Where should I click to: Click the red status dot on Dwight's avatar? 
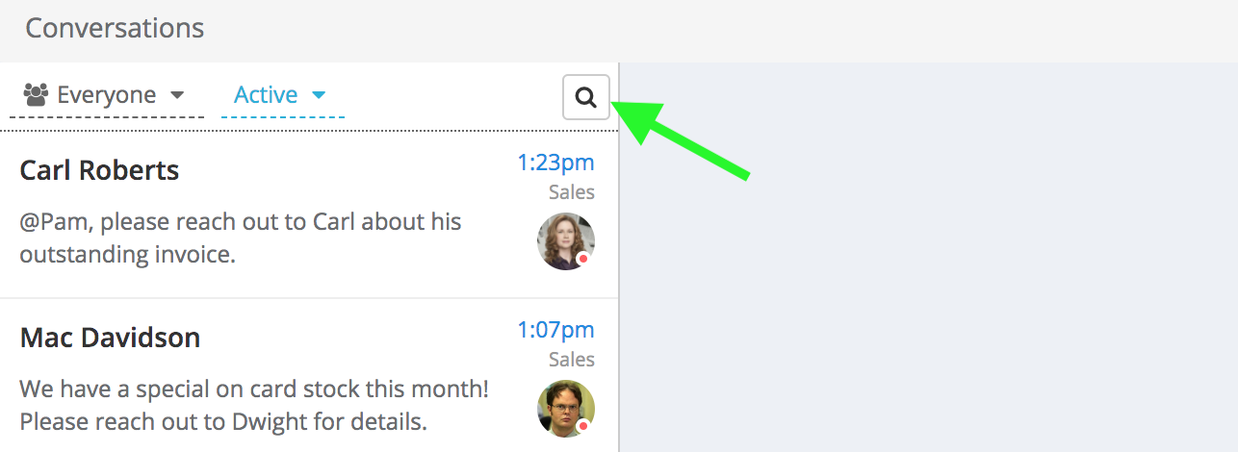click(x=582, y=425)
